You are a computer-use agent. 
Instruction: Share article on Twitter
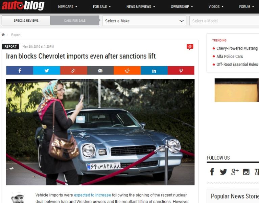(47, 71)
